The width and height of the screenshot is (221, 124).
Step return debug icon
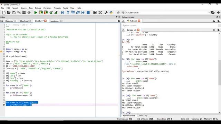pos(78,12)
